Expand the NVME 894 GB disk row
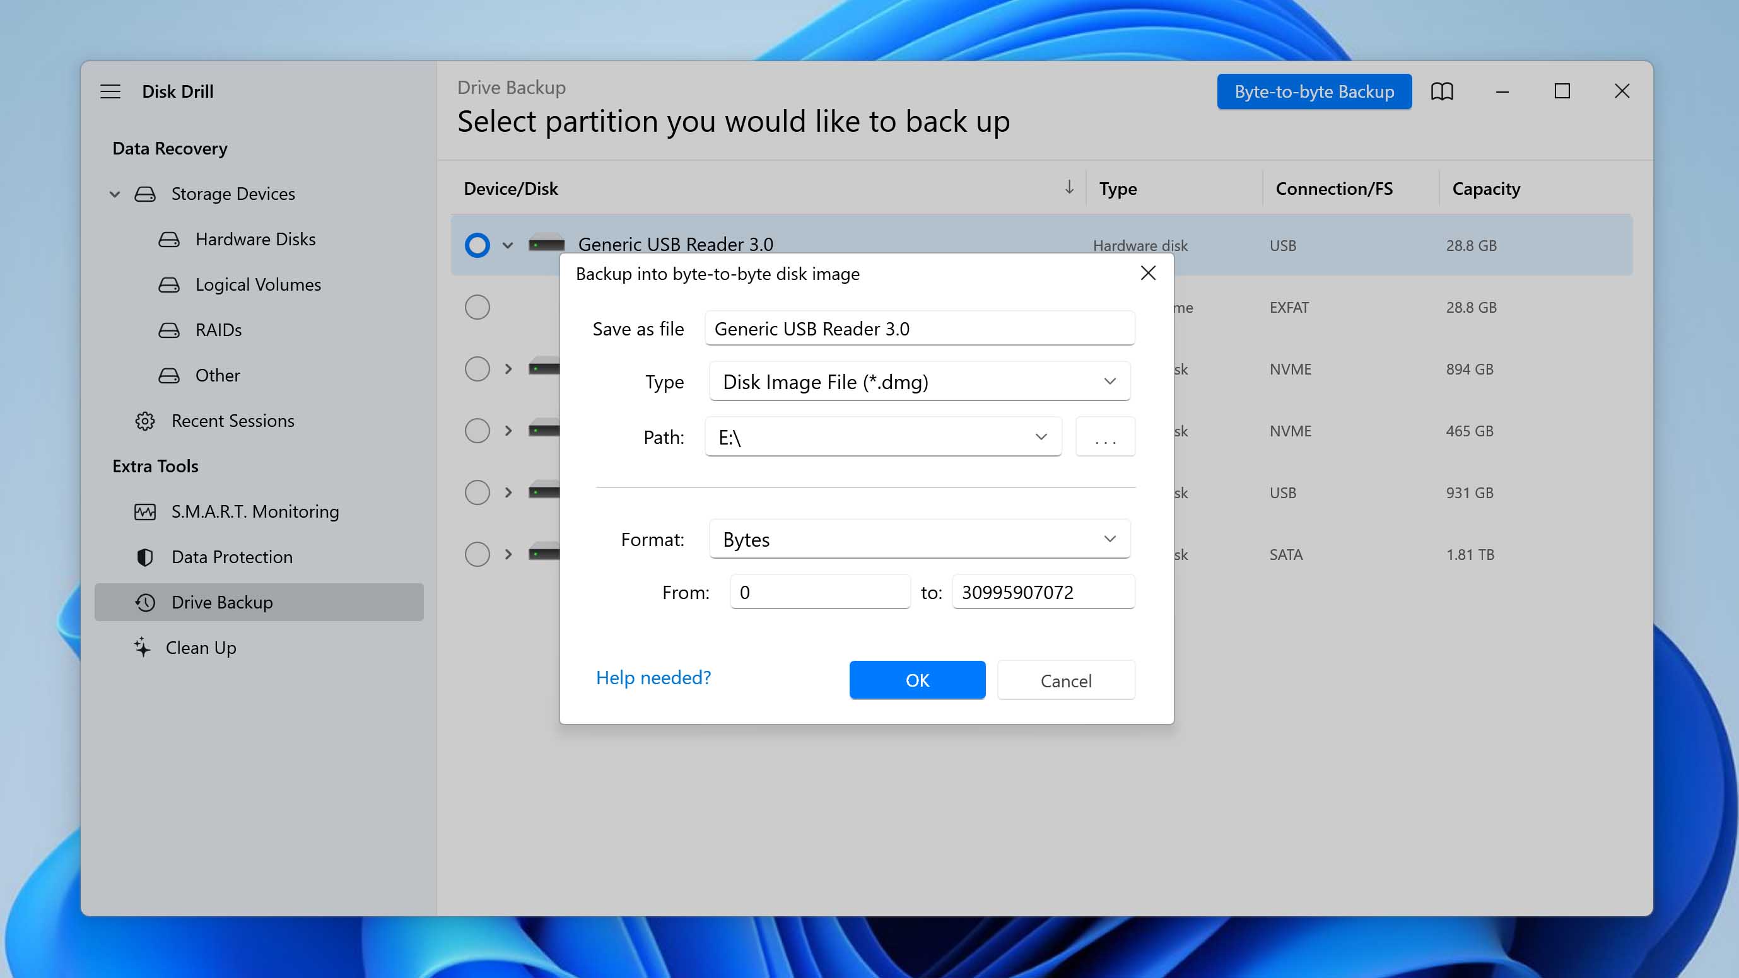The image size is (1739, 978). coord(508,370)
